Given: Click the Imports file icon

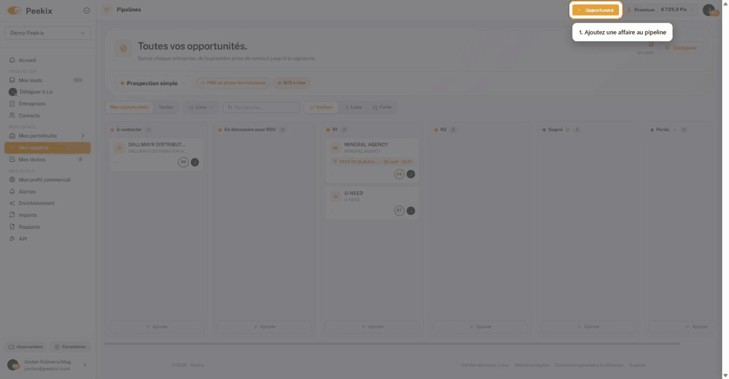Looking at the screenshot, I should pos(12,215).
